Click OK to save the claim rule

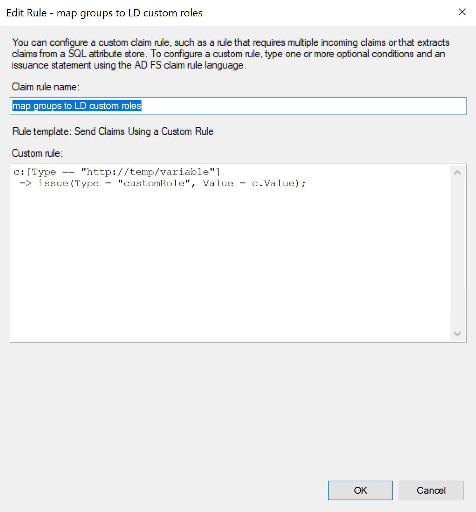click(360, 490)
